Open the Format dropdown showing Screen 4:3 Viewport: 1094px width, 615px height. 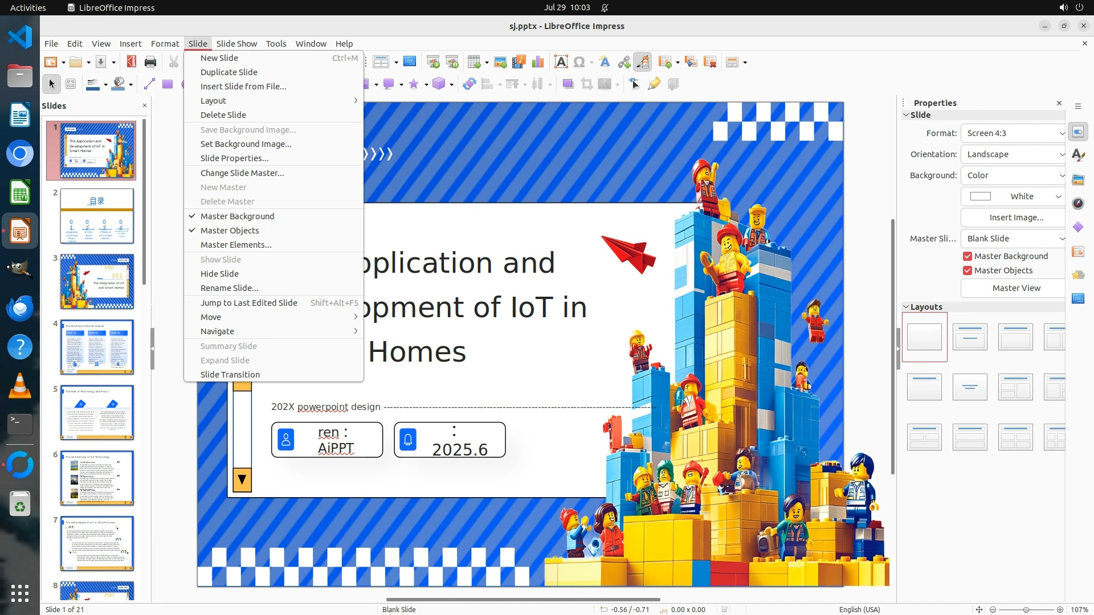[1013, 133]
